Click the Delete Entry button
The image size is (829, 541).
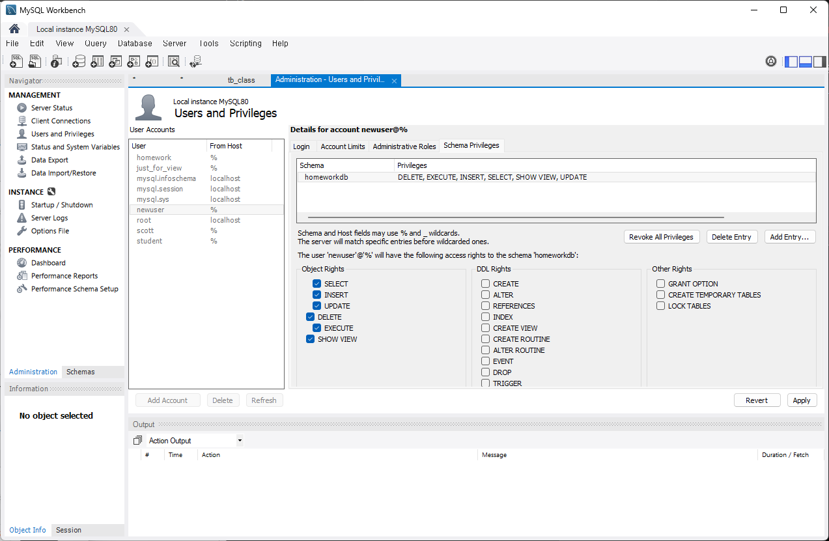point(731,237)
